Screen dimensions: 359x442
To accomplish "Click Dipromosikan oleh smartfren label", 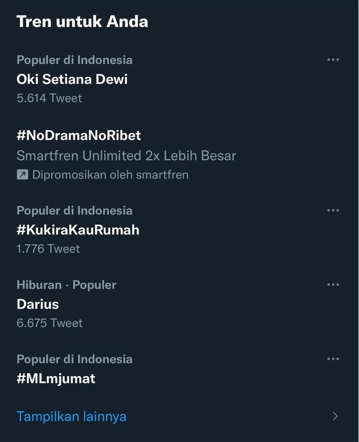I will pos(110,175).
